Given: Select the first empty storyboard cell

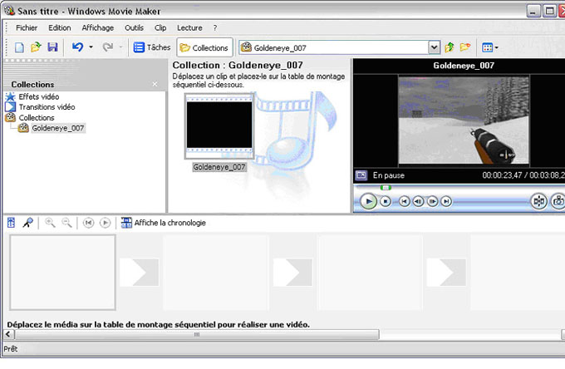Looking at the screenshot, I should (62, 272).
